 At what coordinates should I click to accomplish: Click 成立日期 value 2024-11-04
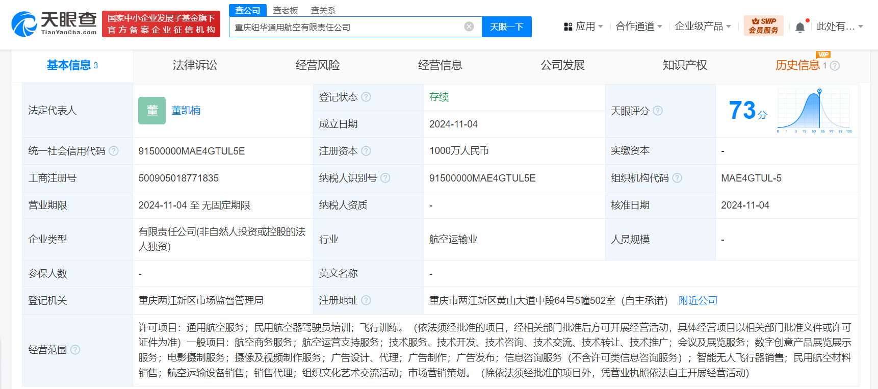coord(453,124)
